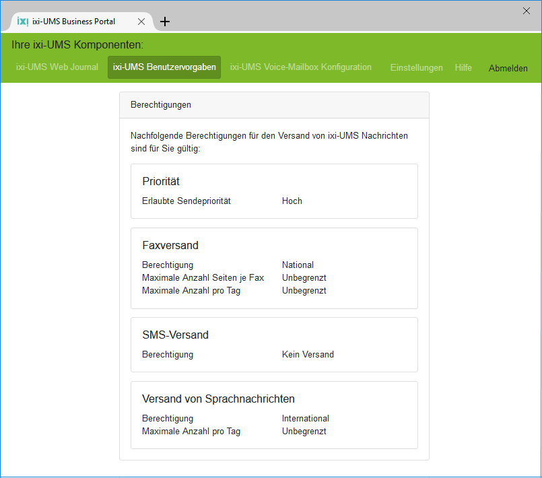Close the window with top-right X
Viewport: 542px width, 478px height.
(527, 10)
